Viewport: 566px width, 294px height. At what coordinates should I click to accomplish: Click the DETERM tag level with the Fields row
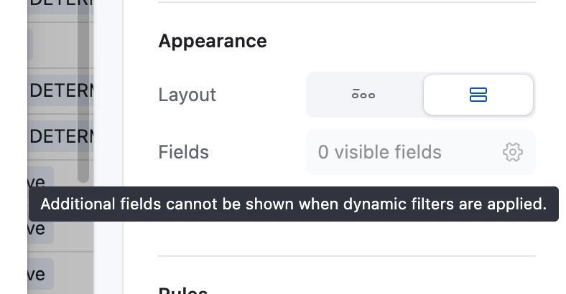60,136
